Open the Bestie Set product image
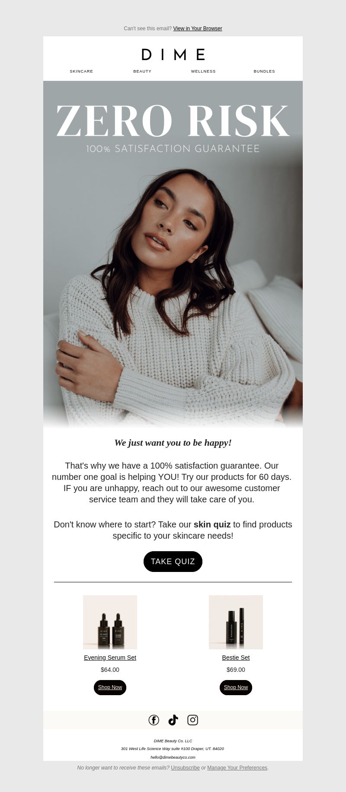The width and height of the screenshot is (346, 792). click(236, 622)
